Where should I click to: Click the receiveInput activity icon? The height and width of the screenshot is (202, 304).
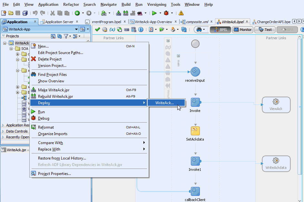(195, 72)
